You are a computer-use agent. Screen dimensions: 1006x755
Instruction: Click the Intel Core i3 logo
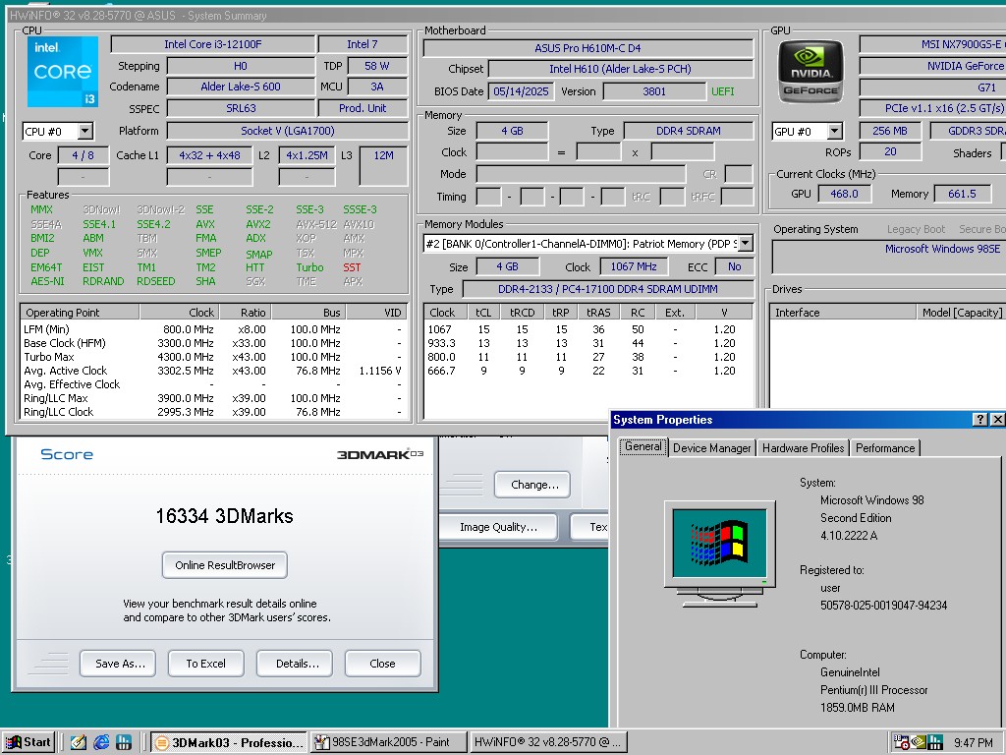click(x=63, y=72)
